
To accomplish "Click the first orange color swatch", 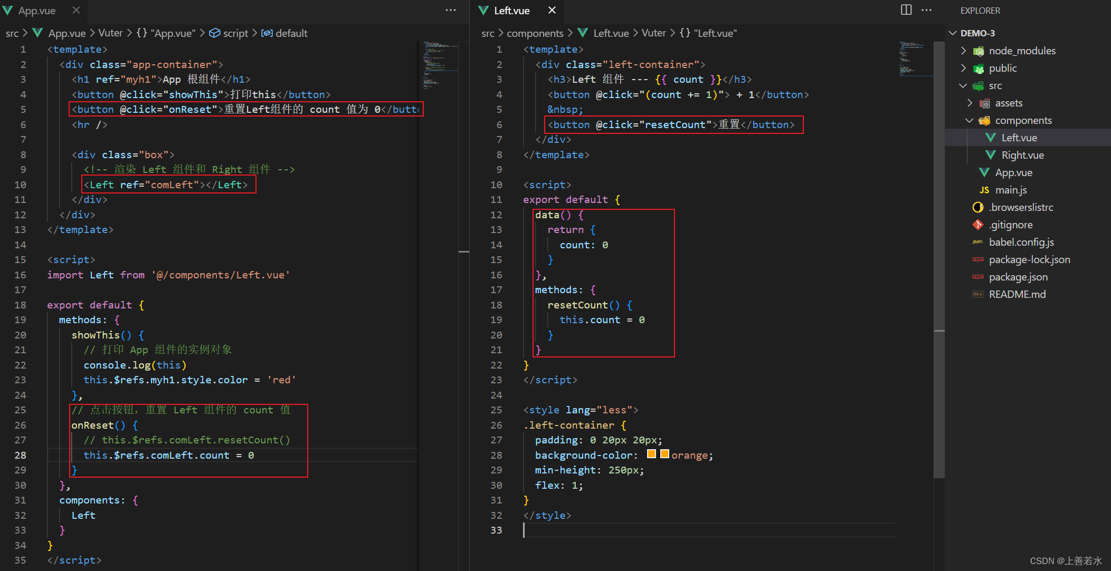I will (x=651, y=454).
